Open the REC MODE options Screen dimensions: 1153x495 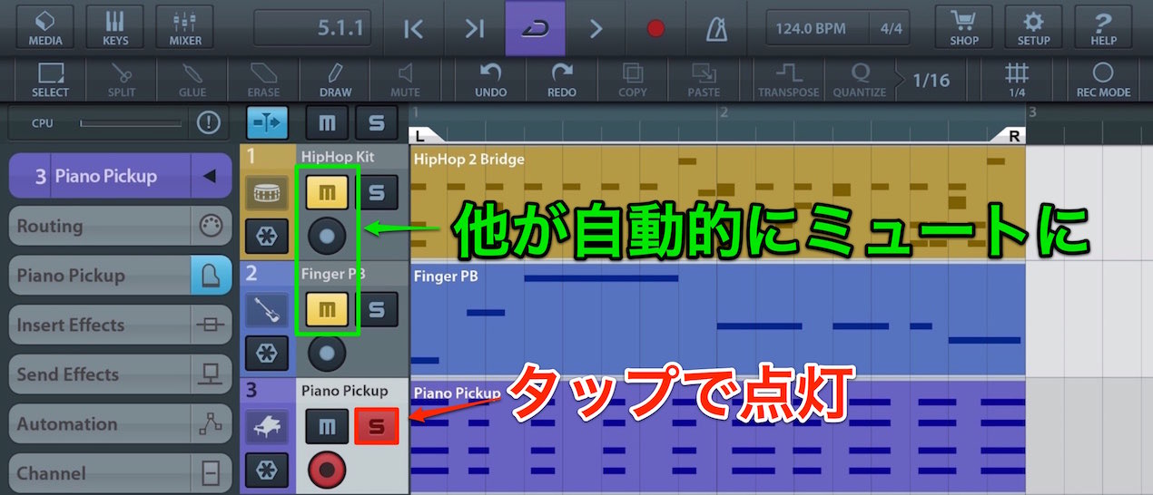coord(1103,80)
